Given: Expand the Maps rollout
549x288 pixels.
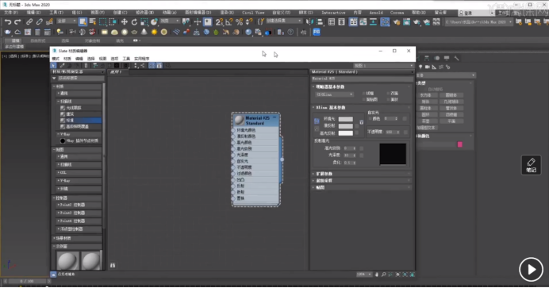Looking at the screenshot, I should [361, 187].
